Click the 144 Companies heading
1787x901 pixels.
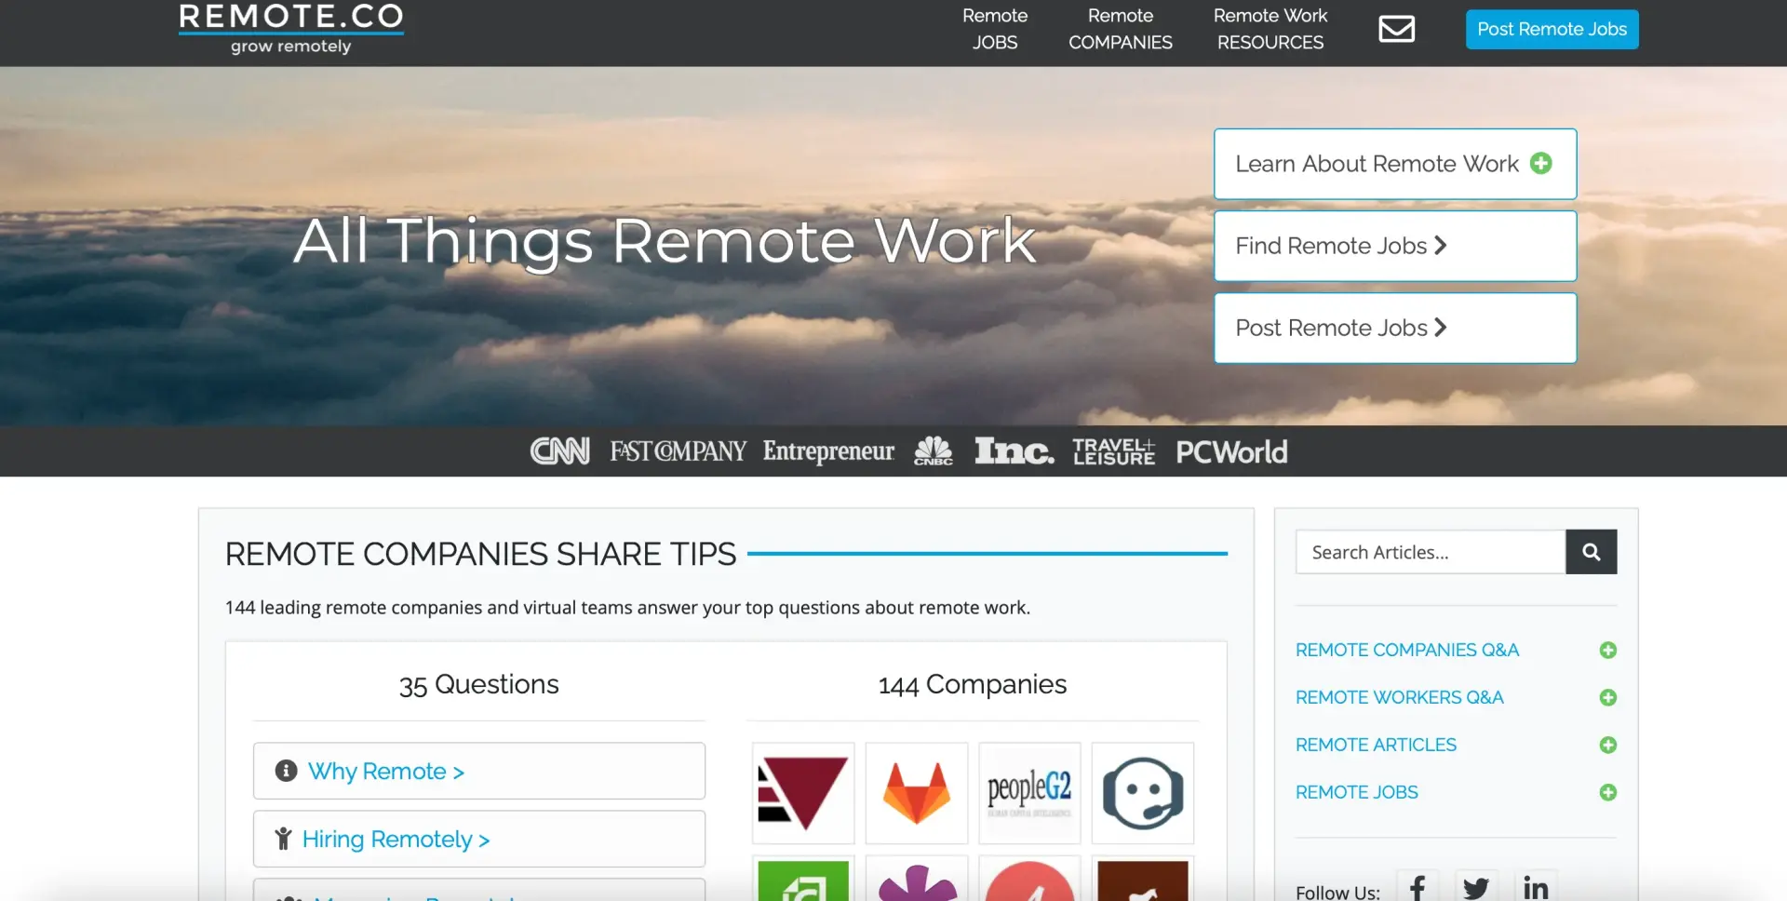point(972,684)
